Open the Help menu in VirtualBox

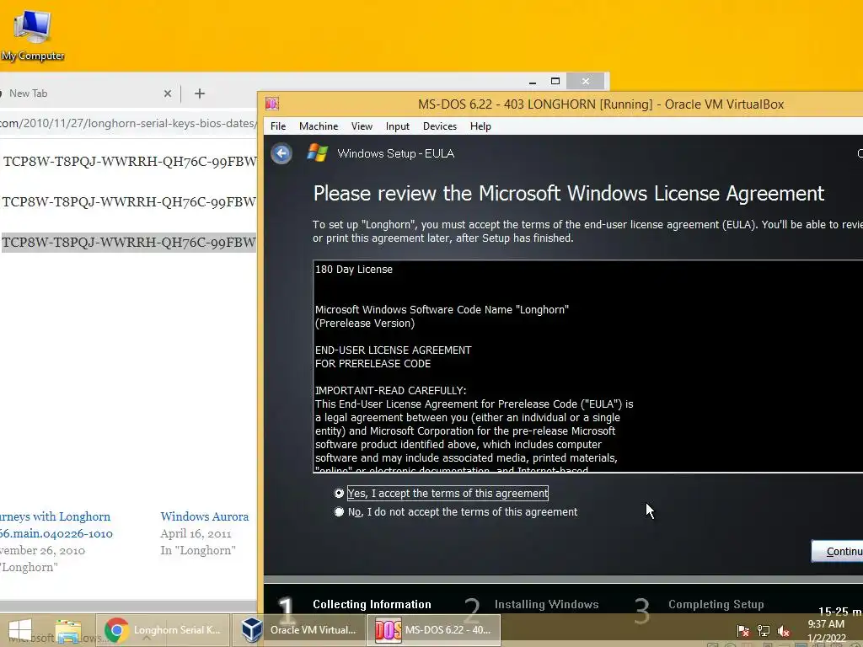(x=480, y=126)
